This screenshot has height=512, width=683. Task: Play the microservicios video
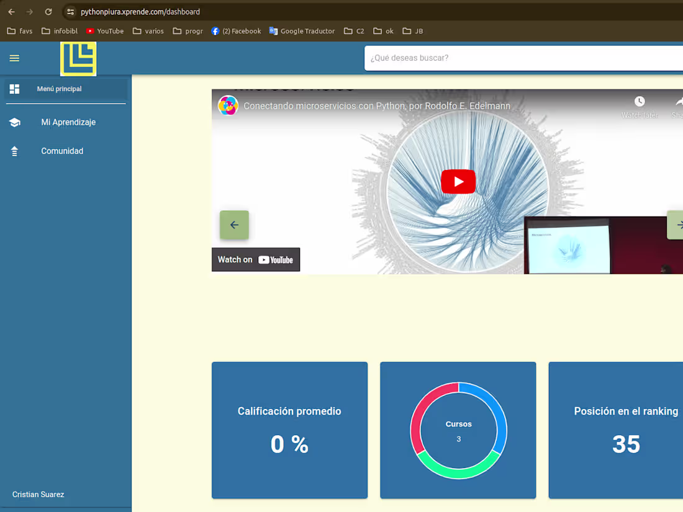458,181
